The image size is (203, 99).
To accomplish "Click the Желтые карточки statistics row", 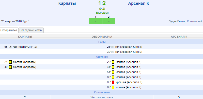I will coord(102,97).
